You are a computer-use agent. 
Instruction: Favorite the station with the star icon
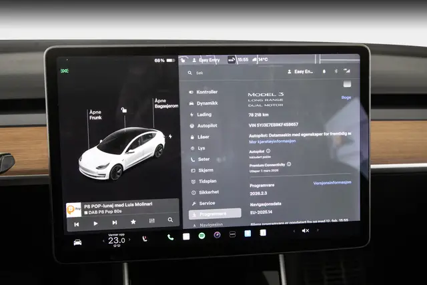coord(133,222)
